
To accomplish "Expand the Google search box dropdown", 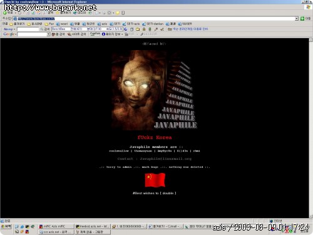I will coord(48,34).
